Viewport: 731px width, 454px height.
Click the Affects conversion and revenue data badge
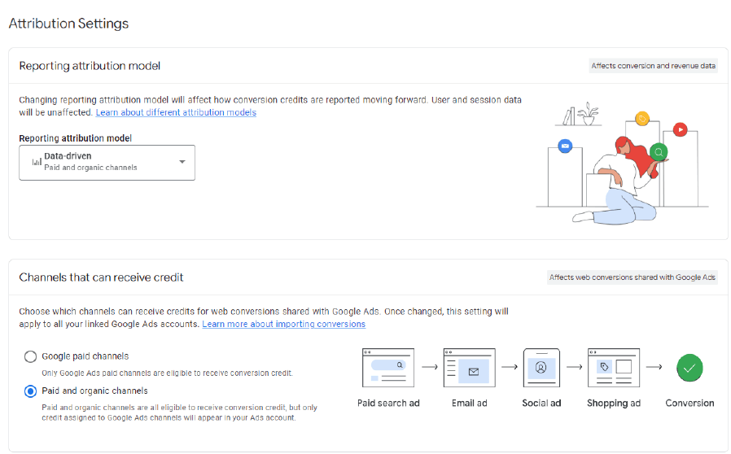pyautogui.click(x=653, y=66)
